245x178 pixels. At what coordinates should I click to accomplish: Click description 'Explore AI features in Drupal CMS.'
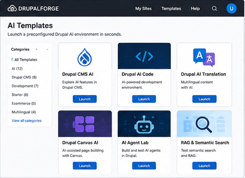pos(79,85)
